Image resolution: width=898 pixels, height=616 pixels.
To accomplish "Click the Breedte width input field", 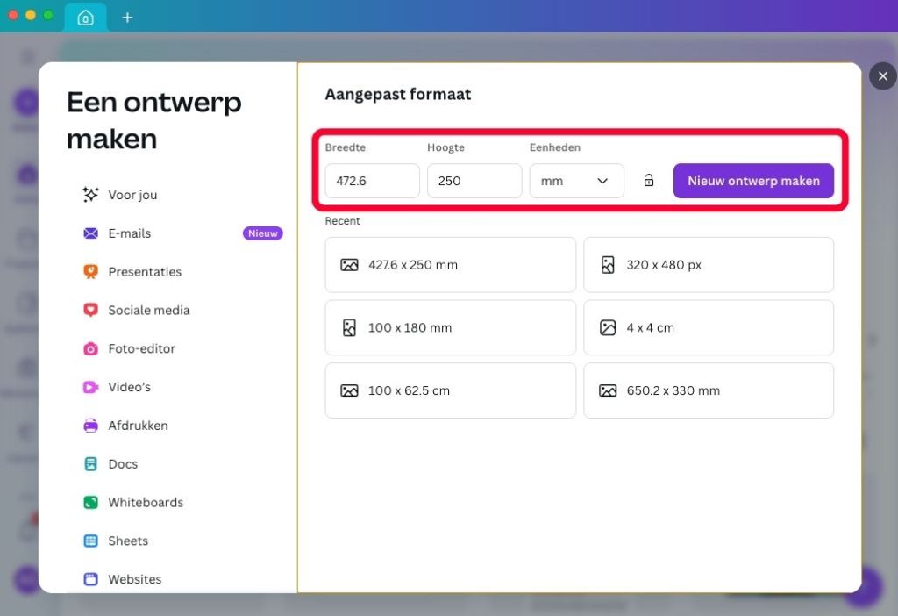I will point(372,181).
